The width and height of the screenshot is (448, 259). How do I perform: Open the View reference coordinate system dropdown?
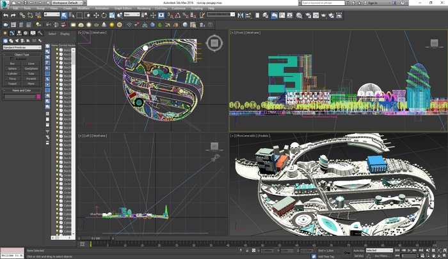pos(132,14)
